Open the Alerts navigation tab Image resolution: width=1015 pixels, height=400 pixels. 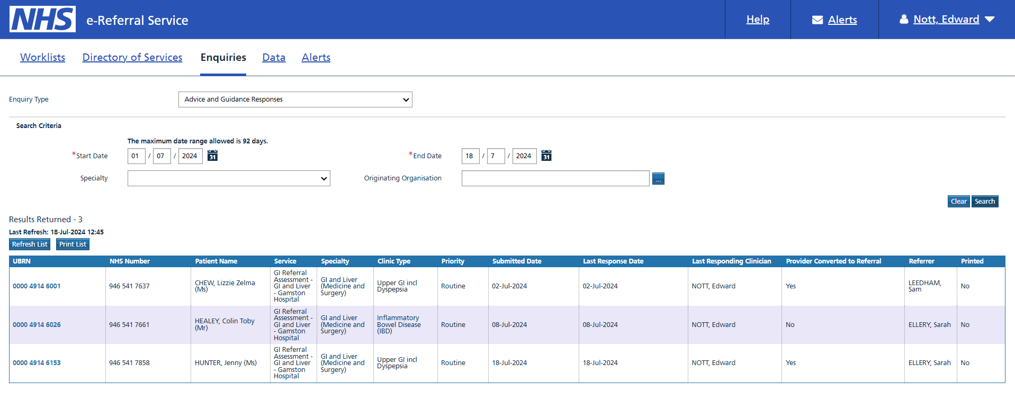tap(316, 57)
